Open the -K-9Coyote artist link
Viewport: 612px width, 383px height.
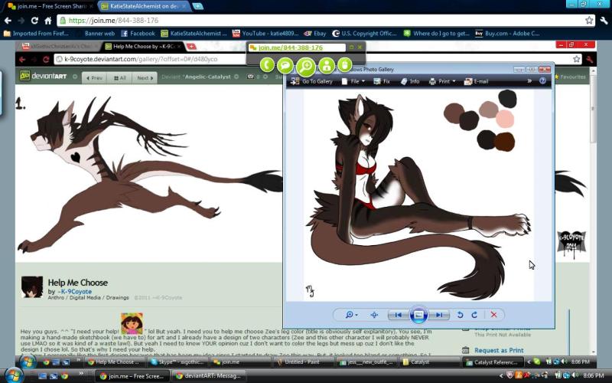coord(74,292)
